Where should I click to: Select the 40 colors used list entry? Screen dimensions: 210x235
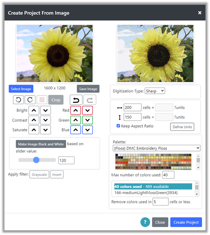click(x=153, y=186)
